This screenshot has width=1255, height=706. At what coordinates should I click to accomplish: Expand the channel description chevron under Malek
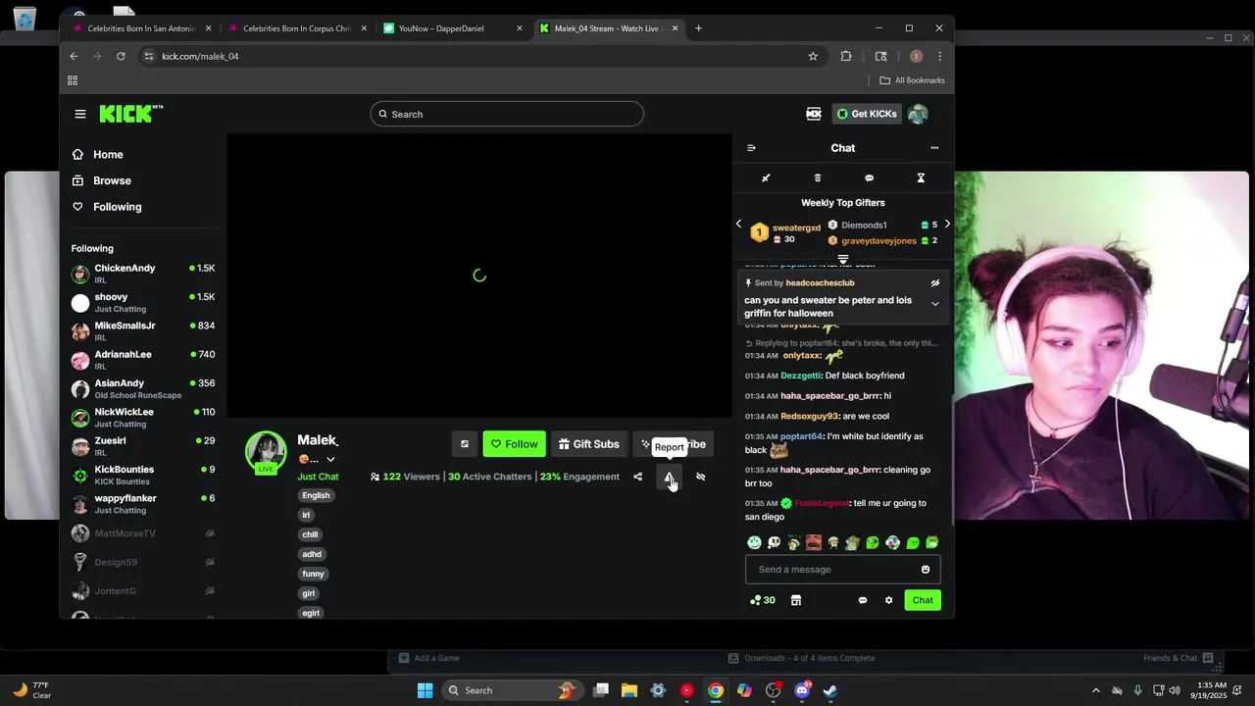point(330,460)
